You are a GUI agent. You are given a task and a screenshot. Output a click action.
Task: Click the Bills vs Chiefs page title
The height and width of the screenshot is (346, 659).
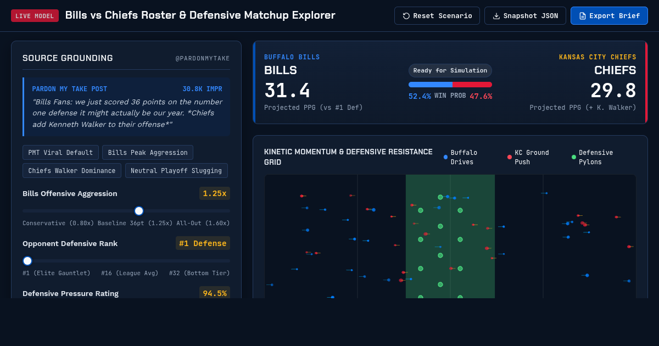point(200,15)
